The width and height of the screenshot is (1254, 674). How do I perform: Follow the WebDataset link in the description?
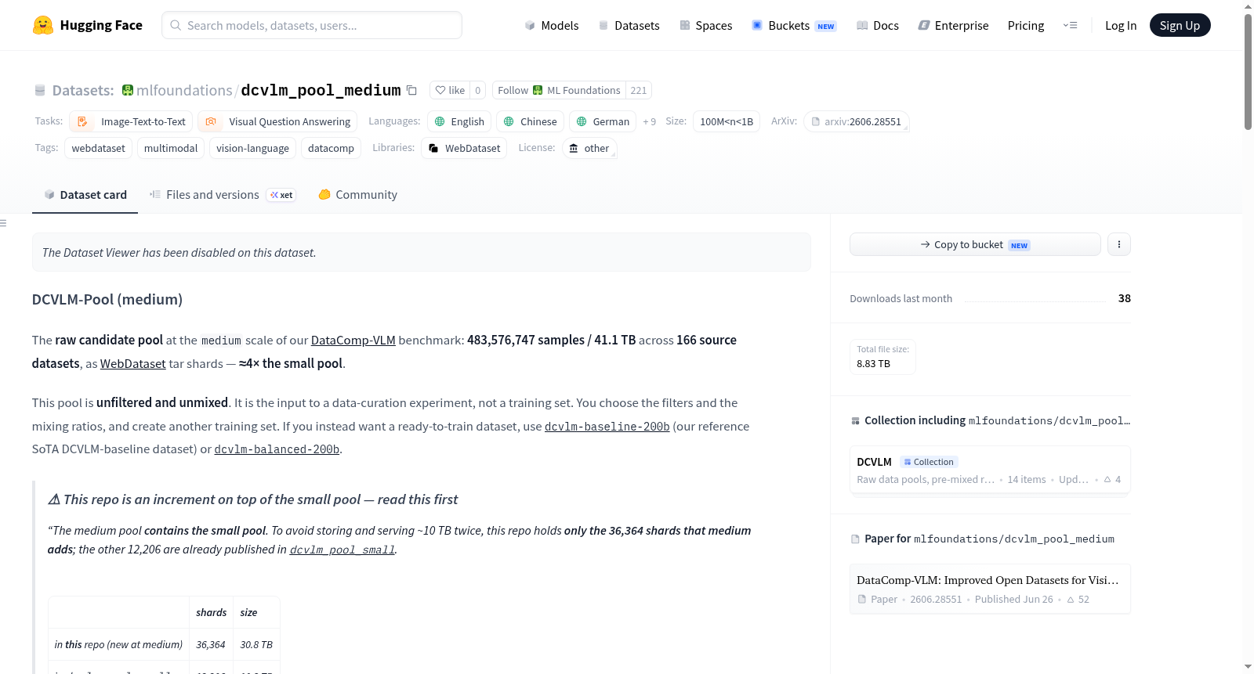[x=133, y=364]
